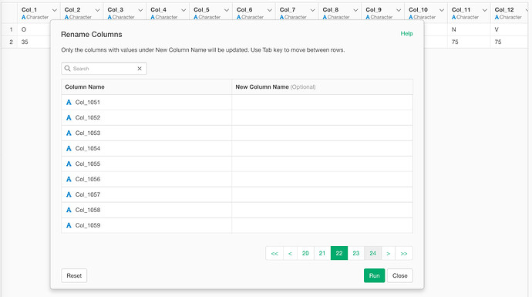
Task: Go to next page with >
Action: tap(388, 253)
